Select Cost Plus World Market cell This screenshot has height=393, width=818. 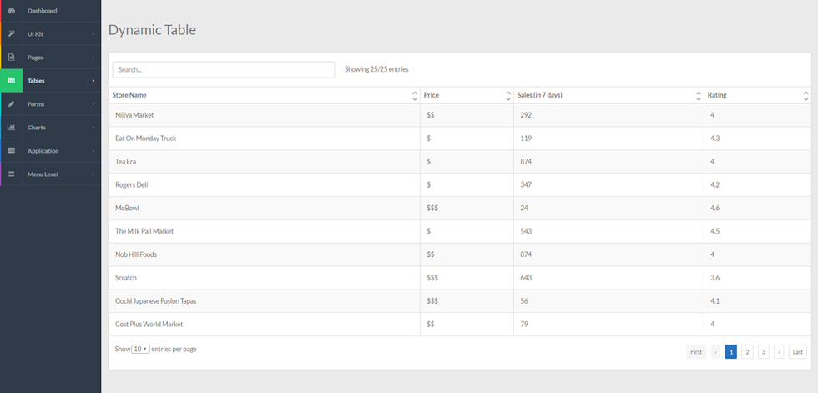149,325
